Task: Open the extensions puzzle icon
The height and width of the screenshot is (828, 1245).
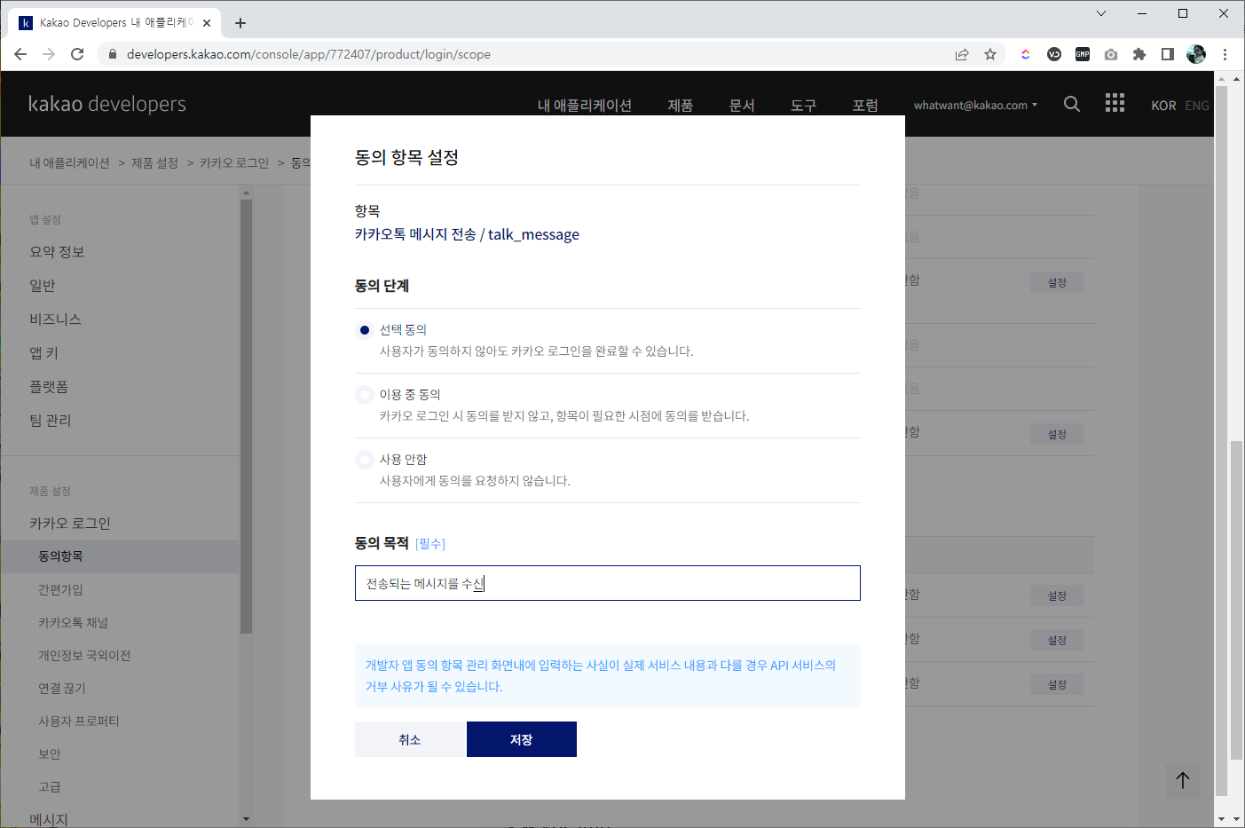Action: click(x=1139, y=54)
